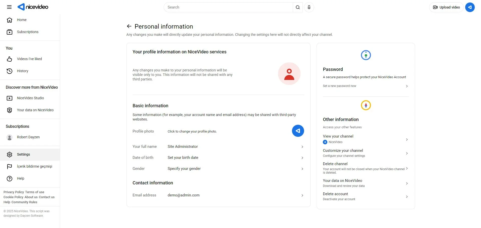This screenshot has width=481, height=228.
Task: Expand the Your full name row chevron
Action: coord(302,147)
